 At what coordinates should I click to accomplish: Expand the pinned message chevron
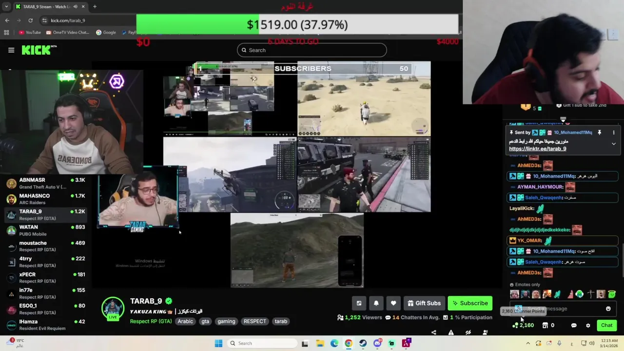click(614, 144)
